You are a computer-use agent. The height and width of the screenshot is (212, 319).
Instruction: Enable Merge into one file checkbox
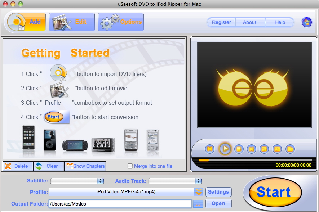[130, 166]
